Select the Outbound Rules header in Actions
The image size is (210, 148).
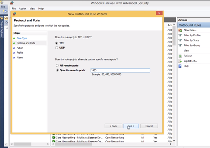coord(194,25)
